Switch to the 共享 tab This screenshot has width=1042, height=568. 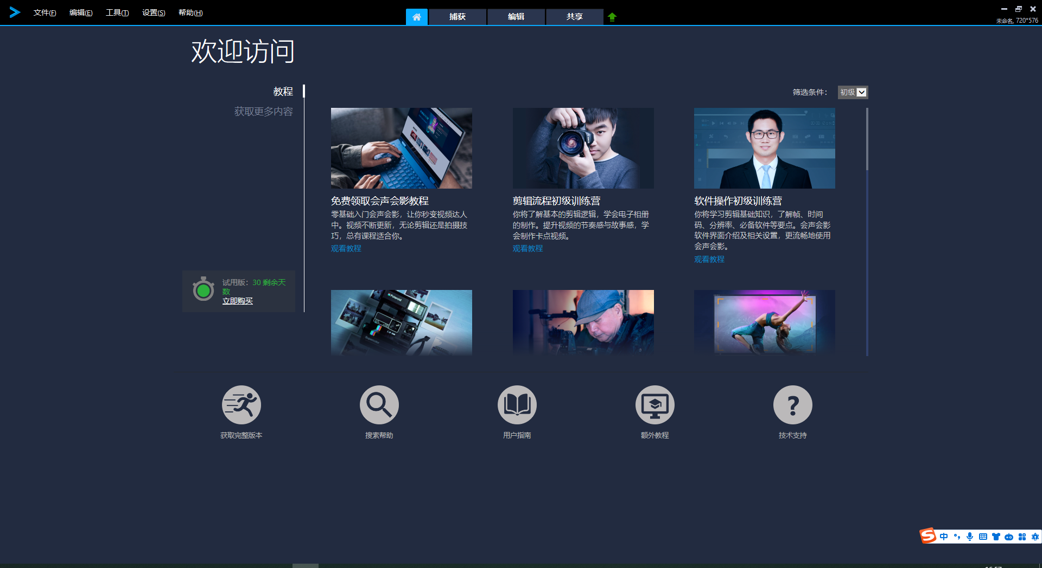point(574,17)
